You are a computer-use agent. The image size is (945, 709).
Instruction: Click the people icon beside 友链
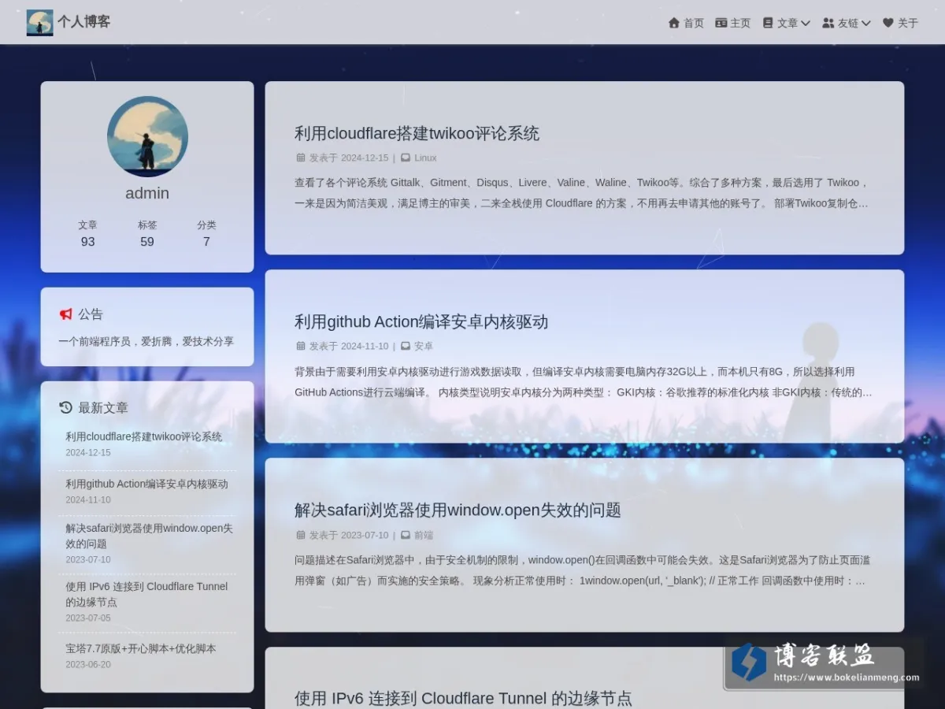coord(828,23)
